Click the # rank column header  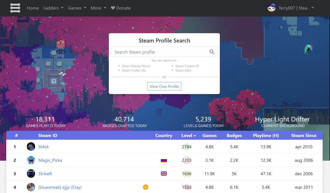[x=16, y=135]
